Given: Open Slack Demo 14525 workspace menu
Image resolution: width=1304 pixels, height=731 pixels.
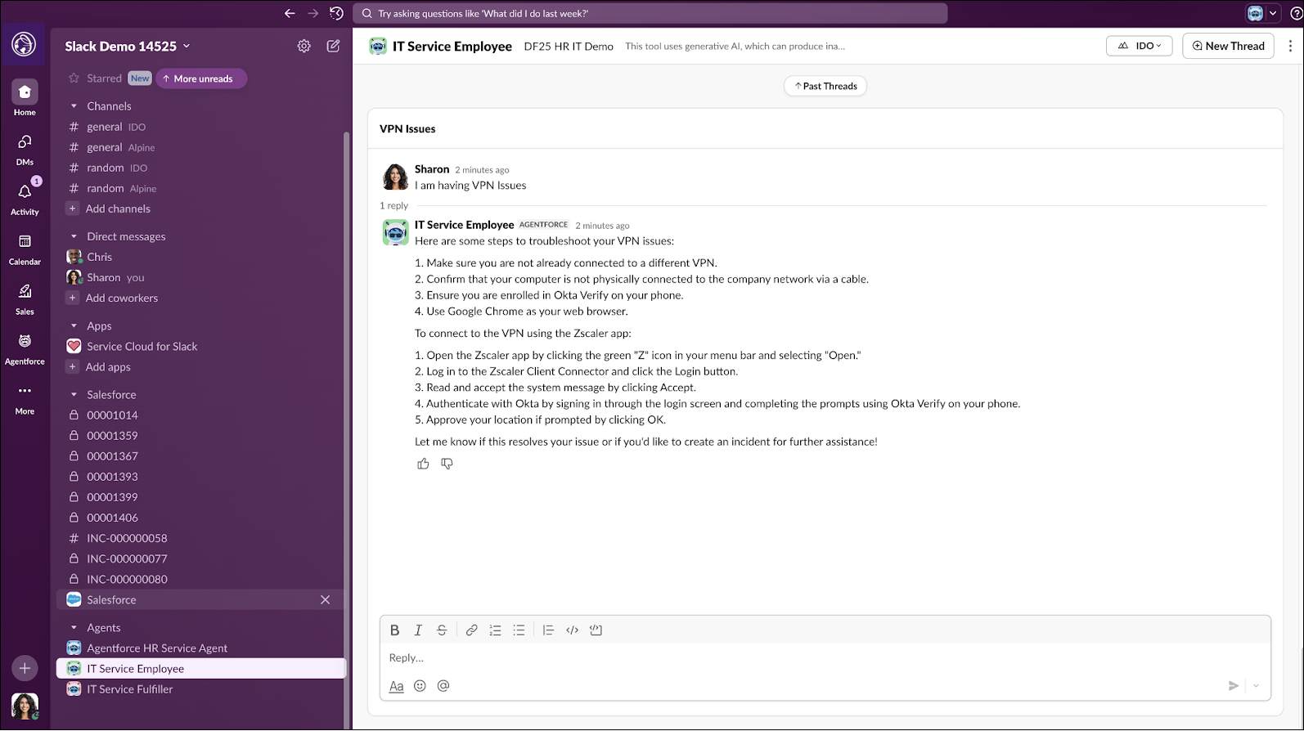Looking at the screenshot, I should click(128, 46).
